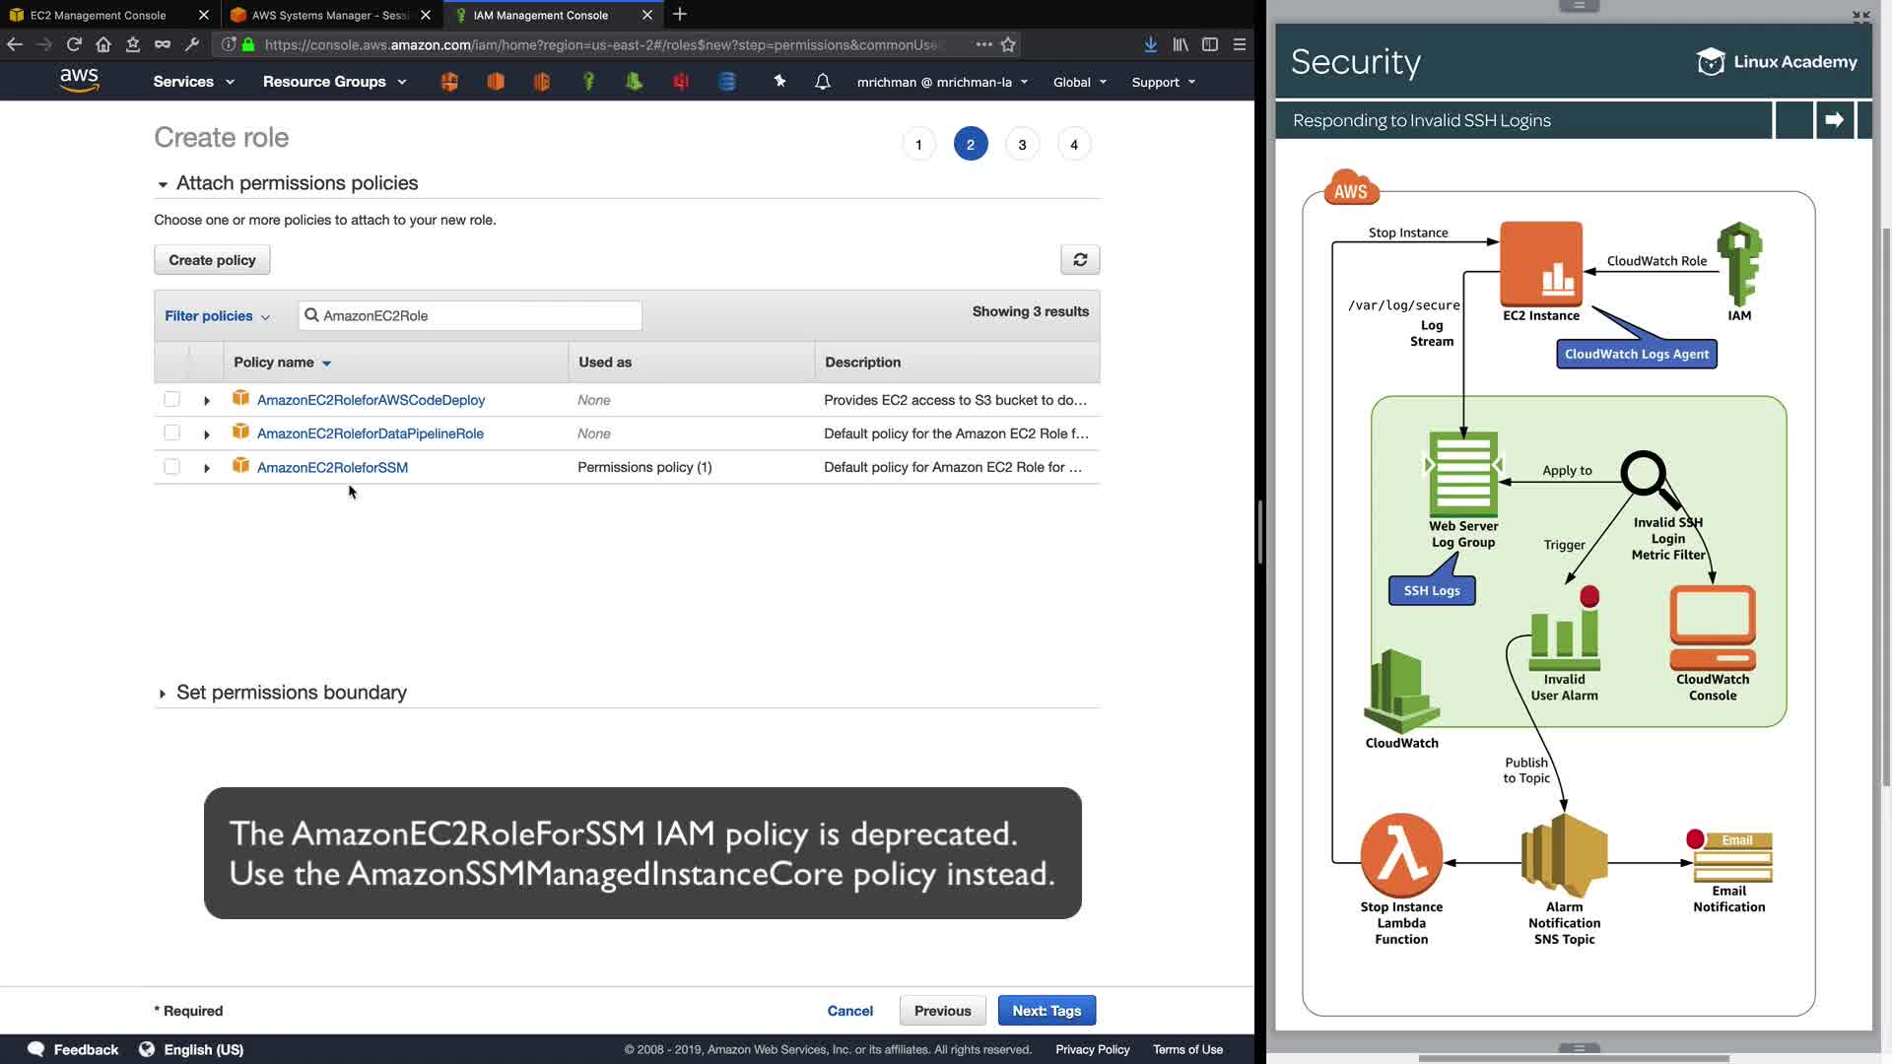Click the pin shortcut icon in AWS navbar
Viewport: 1892px width, 1064px height.
(x=779, y=82)
